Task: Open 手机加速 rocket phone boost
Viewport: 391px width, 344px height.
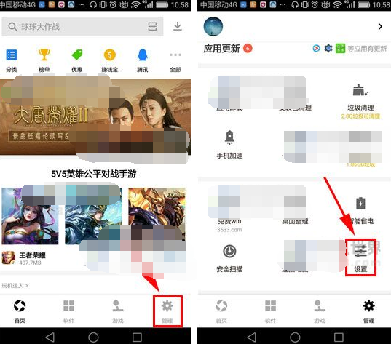Action: [229, 145]
